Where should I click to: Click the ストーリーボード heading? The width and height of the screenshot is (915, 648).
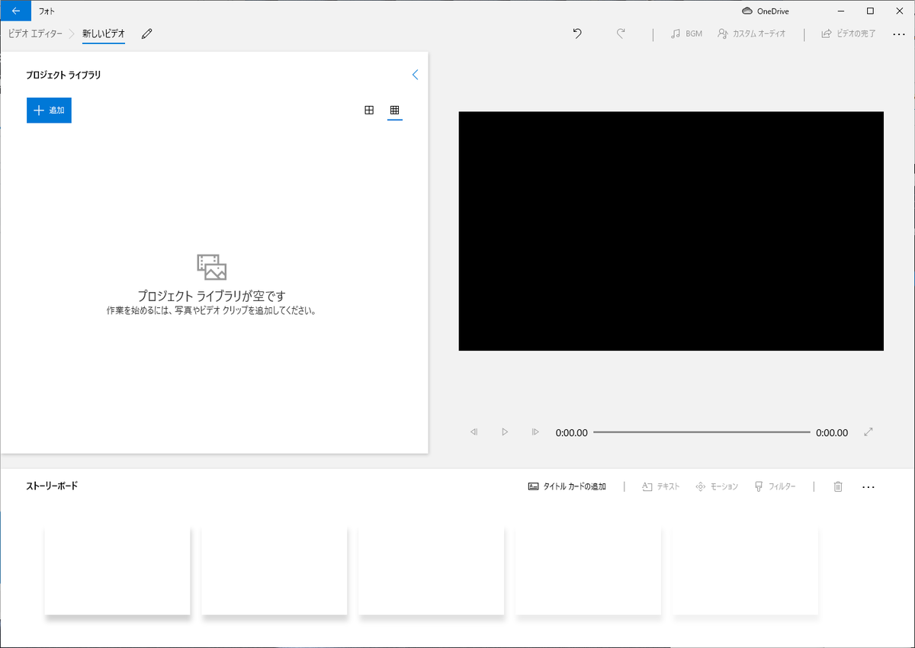(52, 486)
